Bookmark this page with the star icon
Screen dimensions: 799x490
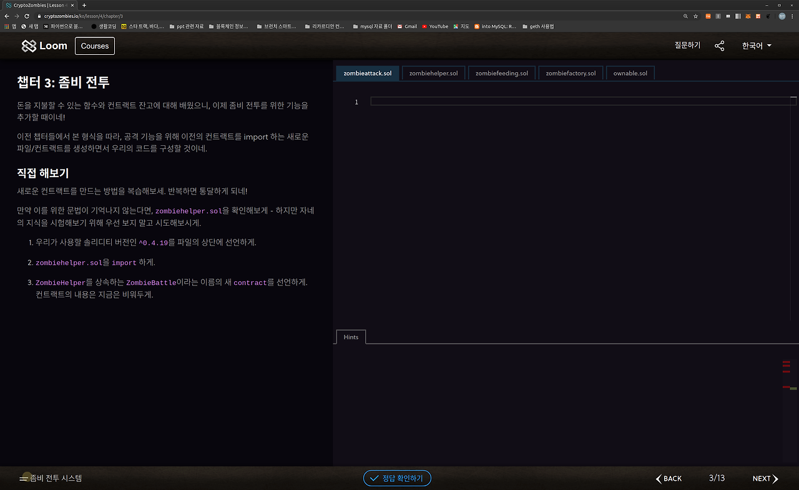click(x=696, y=16)
